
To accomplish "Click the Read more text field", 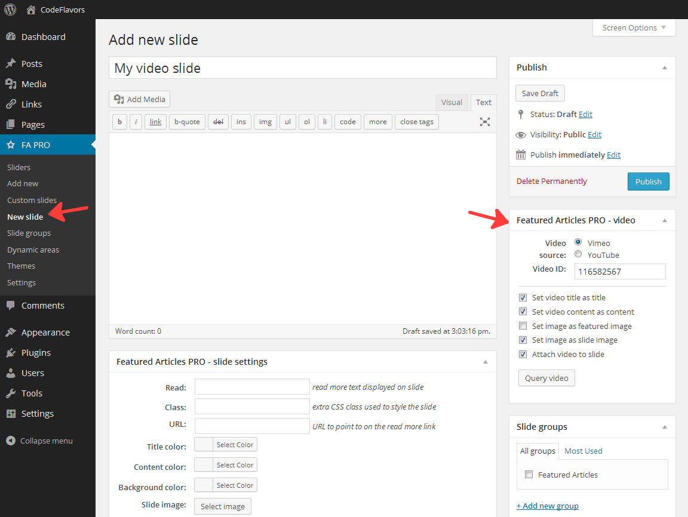I will click(252, 387).
